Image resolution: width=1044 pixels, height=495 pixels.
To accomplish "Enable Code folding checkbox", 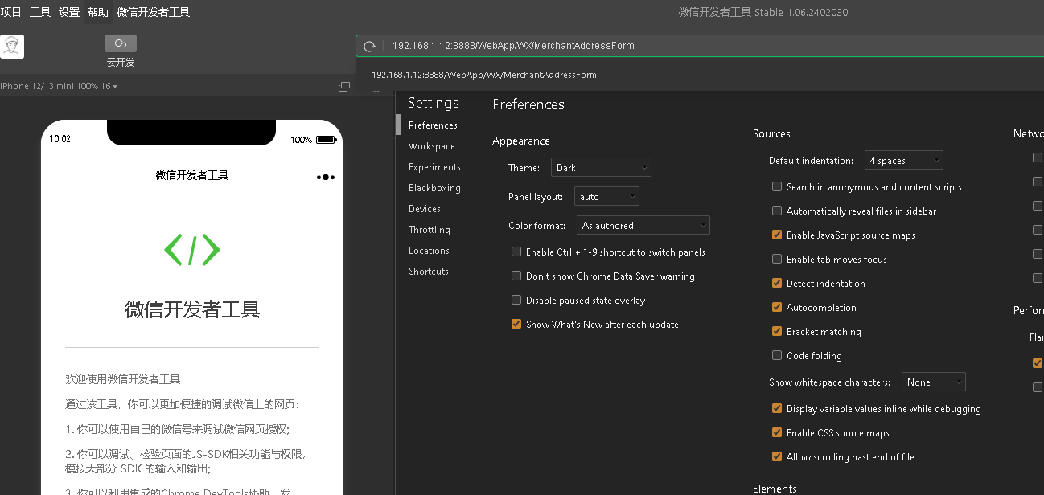I will click(x=777, y=355).
